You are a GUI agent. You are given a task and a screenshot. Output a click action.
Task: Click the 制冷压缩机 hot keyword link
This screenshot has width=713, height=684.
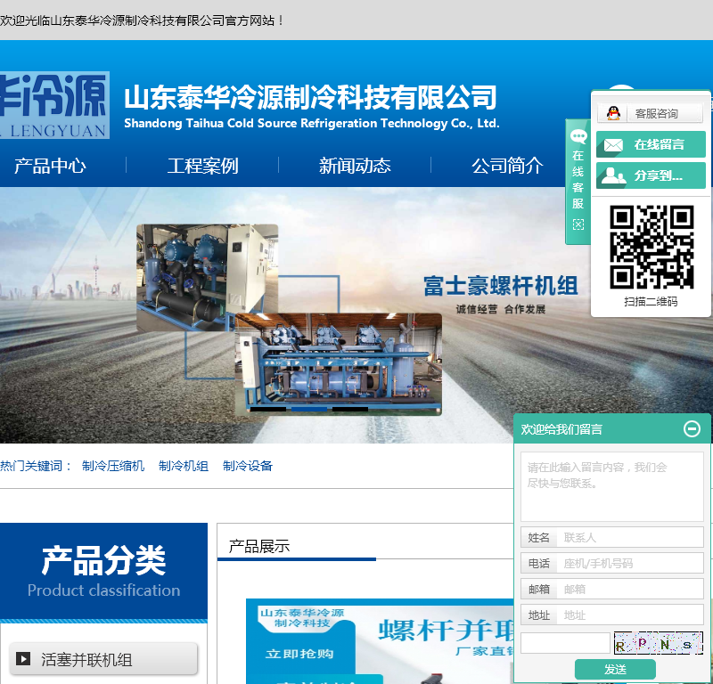pyautogui.click(x=113, y=466)
